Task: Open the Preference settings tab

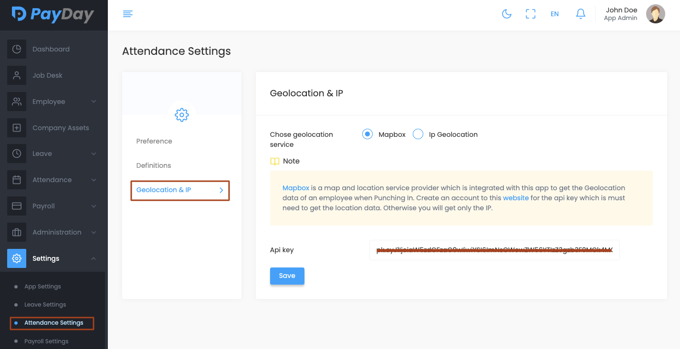Action: coord(154,141)
